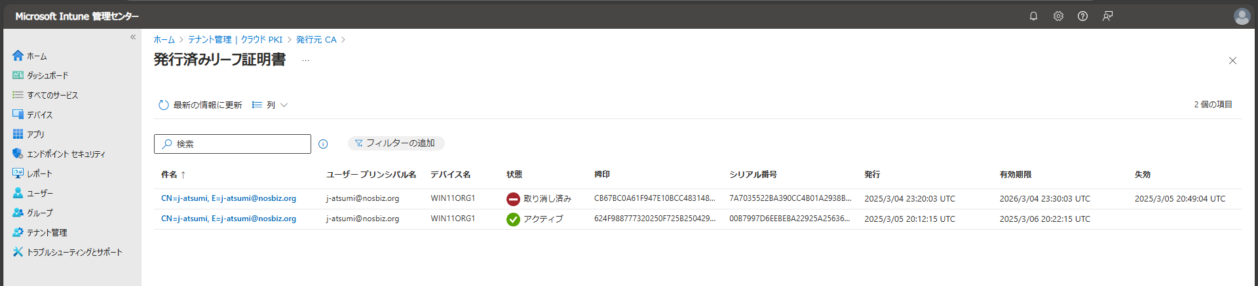The height and width of the screenshot is (286, 1258).
Task: Open the user account avatar
Action: [1242, 16]
